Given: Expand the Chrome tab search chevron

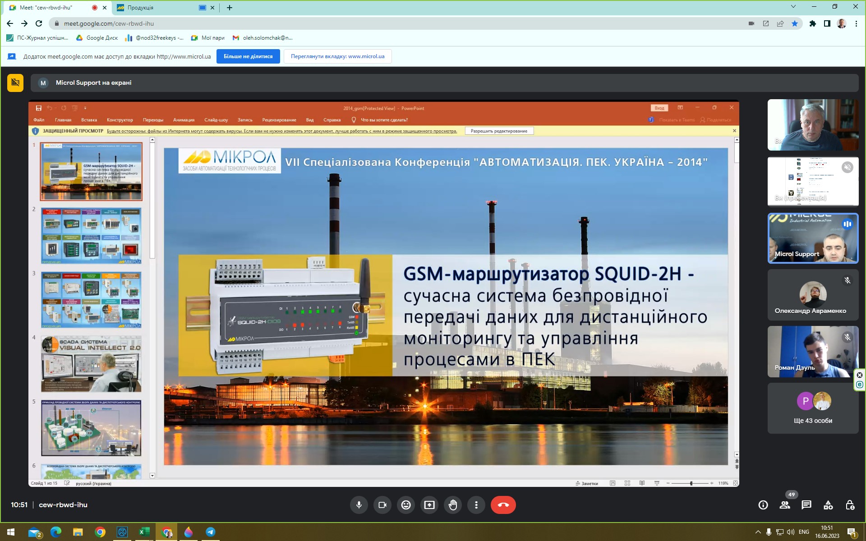Looking at the screenshot, I should 793,7.
